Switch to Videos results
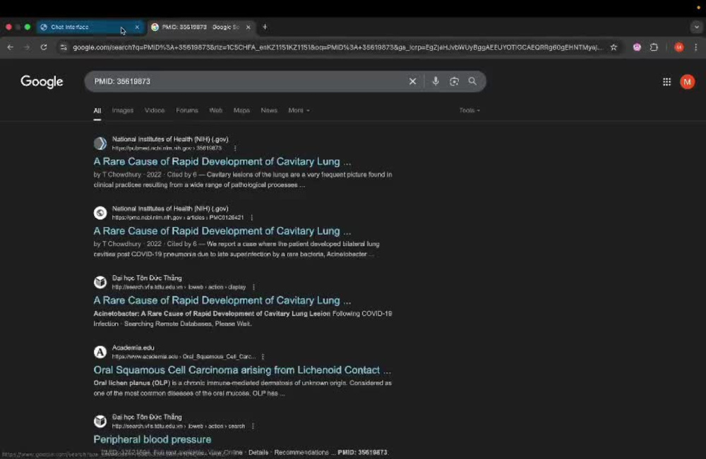 155,110
